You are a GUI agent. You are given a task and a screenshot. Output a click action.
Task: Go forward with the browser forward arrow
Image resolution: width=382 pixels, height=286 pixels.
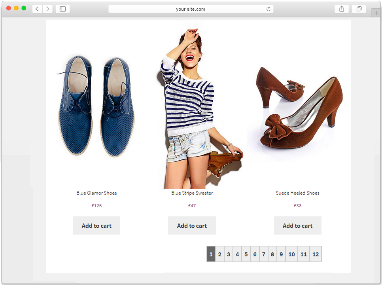(x=48, y=9)
